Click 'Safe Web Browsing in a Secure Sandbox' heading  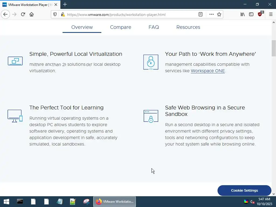coord(205,111)
